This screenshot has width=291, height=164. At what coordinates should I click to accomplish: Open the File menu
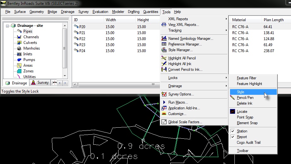coord(8,12)
